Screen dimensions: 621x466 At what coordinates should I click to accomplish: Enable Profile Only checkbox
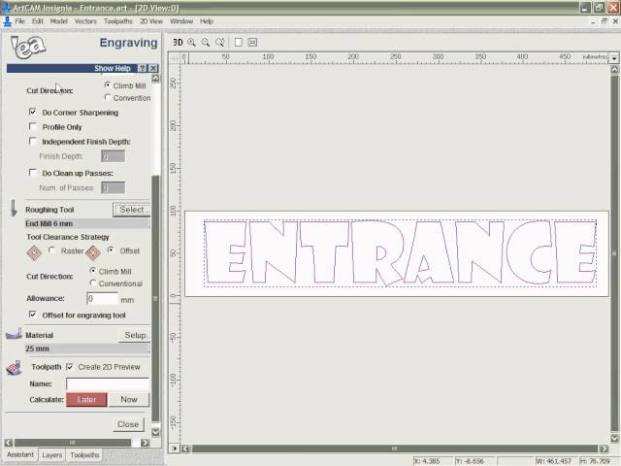[x=33, y=126]
